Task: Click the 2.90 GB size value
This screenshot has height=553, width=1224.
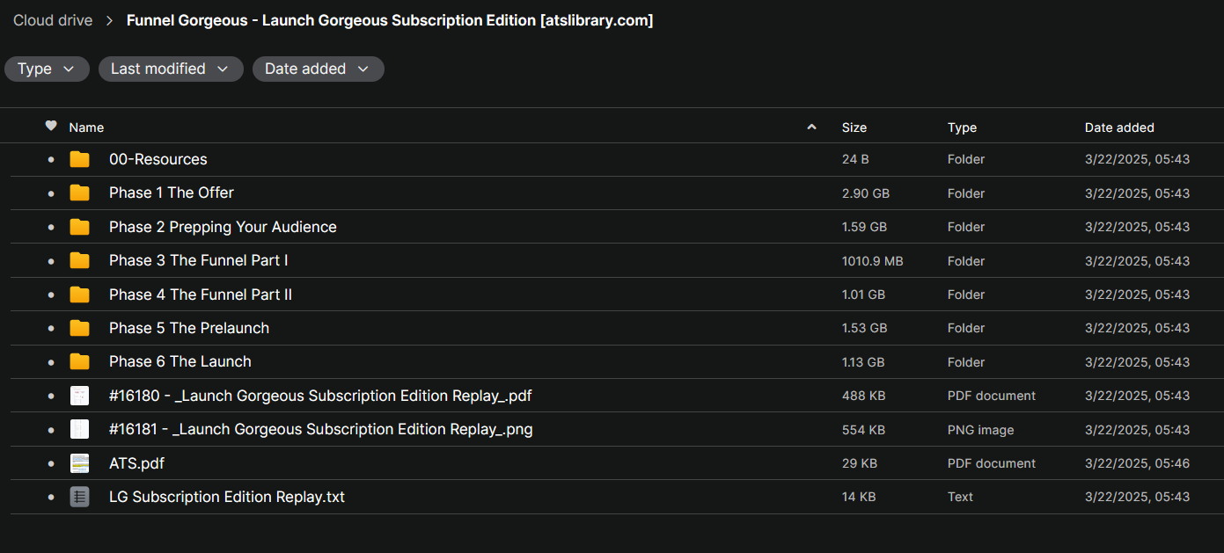Action: [x=866, y=193]
